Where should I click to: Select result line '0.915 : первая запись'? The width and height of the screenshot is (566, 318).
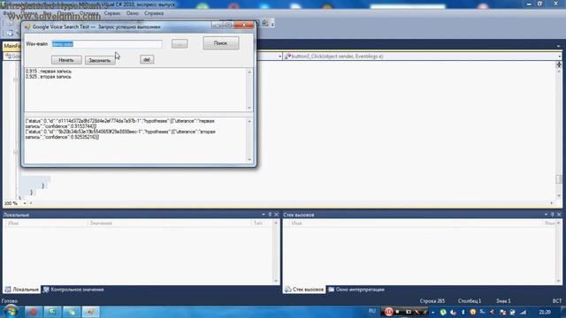tap(49, 72)
